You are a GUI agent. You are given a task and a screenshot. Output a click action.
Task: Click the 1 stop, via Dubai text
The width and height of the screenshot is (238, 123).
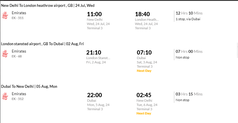click(188, 19)
